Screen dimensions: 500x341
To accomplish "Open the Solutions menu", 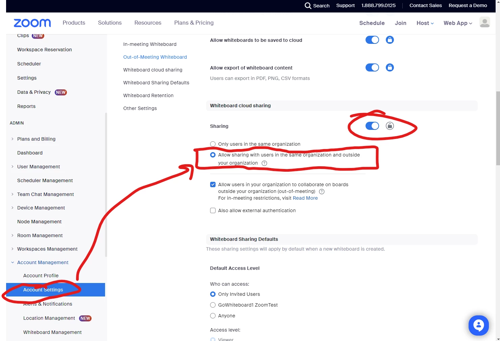I will point(110,23).
